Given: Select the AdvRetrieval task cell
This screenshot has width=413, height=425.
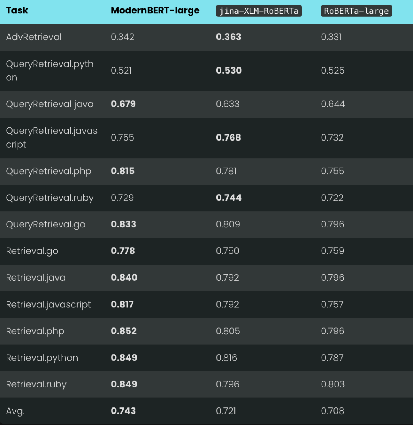Looking at the screenshot, I should coord(34,37).
